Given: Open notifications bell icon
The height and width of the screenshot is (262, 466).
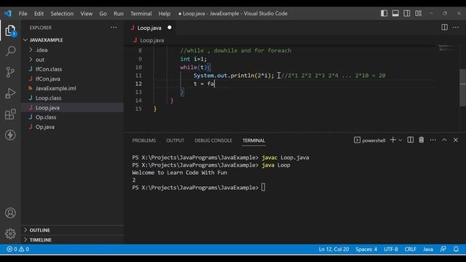Looking at the screenshot, I should tap(456, 249).
